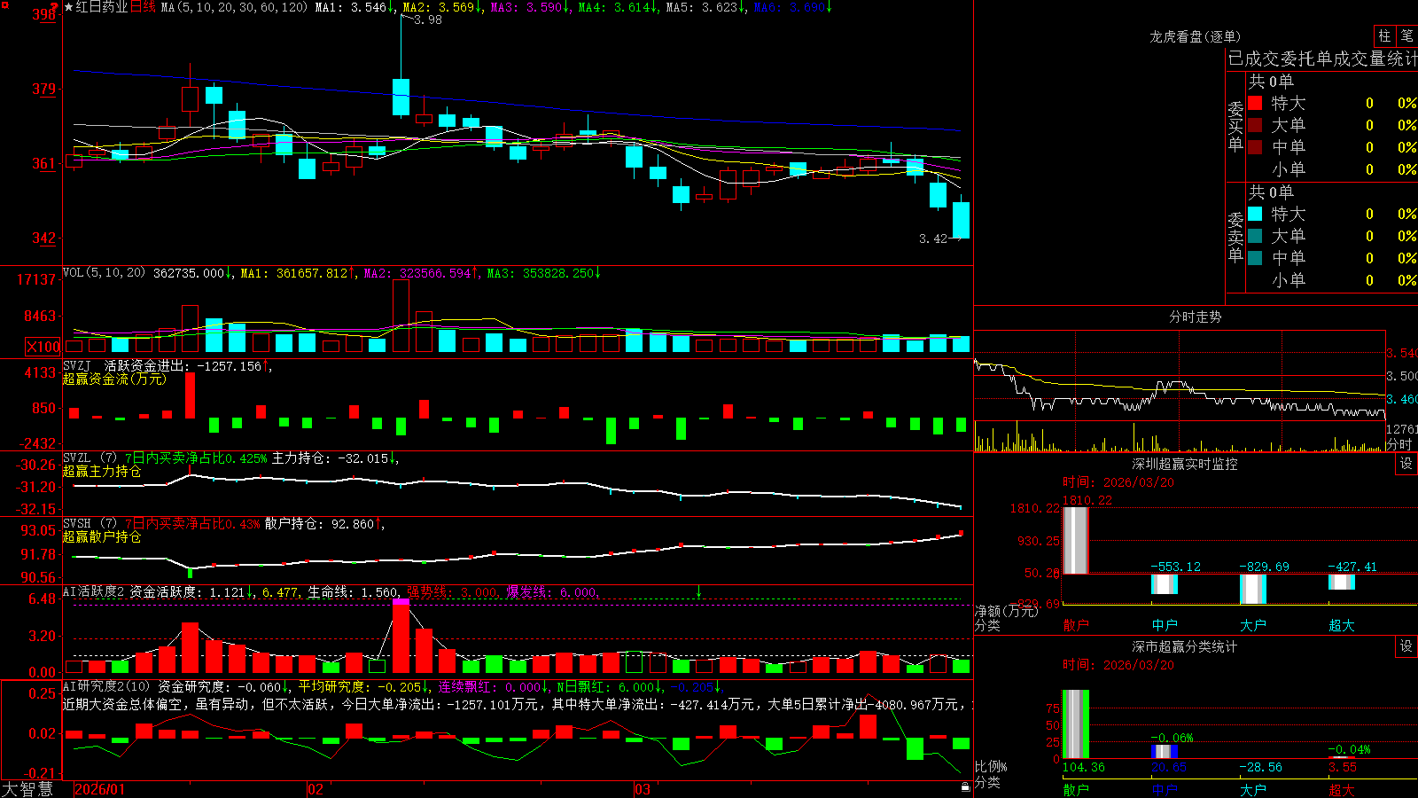The width and height of the screenshot is (1418, 798).
Task: Click the -28.56 大户 ratio value
Action: tap(1261, 767)
